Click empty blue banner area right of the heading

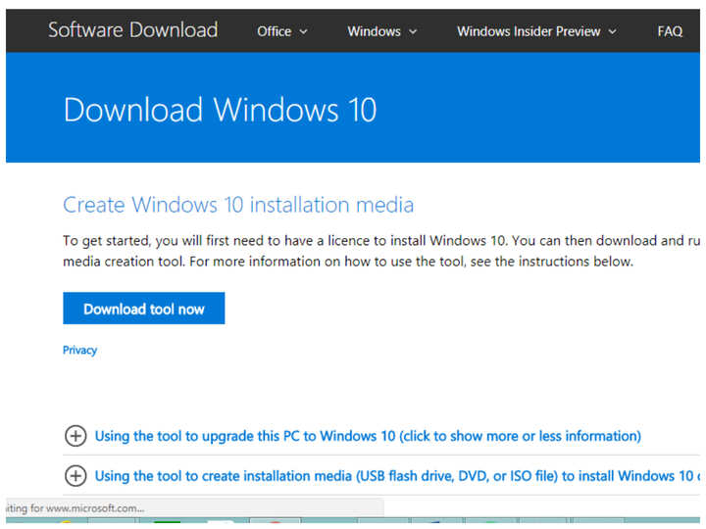click(x=539, y=109)
